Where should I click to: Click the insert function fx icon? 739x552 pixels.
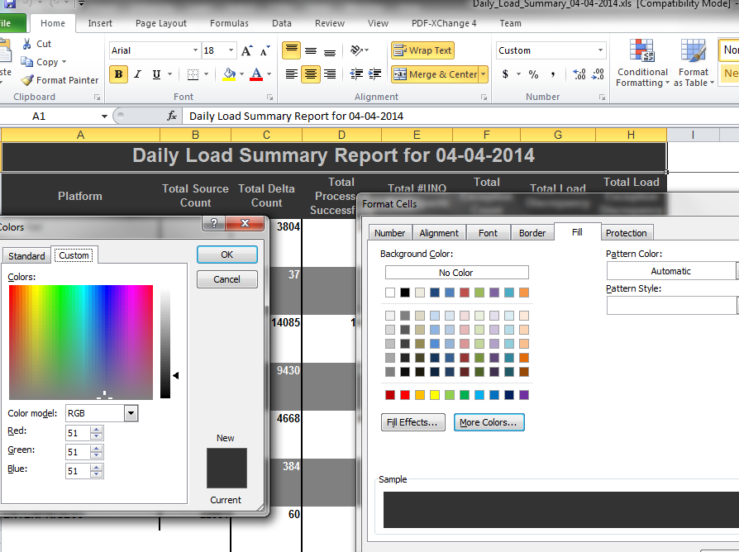point(172,117)
